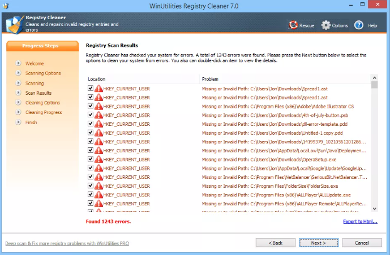Uncheck the OperaSetup.exe entry checkbox
The width and height of the screenshot is (390, 255).
point(91,159)
